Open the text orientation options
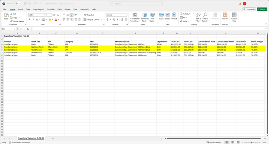The image size is (269, 144). [76, 15]
